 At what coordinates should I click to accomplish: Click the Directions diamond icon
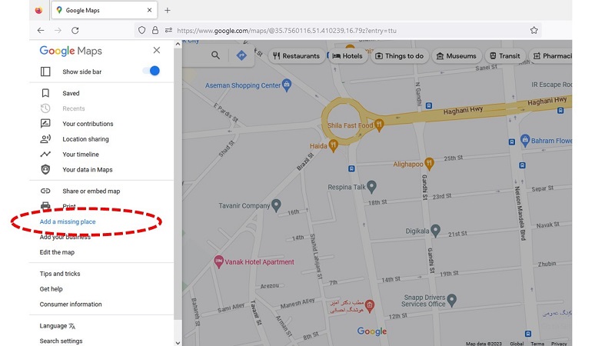click(241, 55)
